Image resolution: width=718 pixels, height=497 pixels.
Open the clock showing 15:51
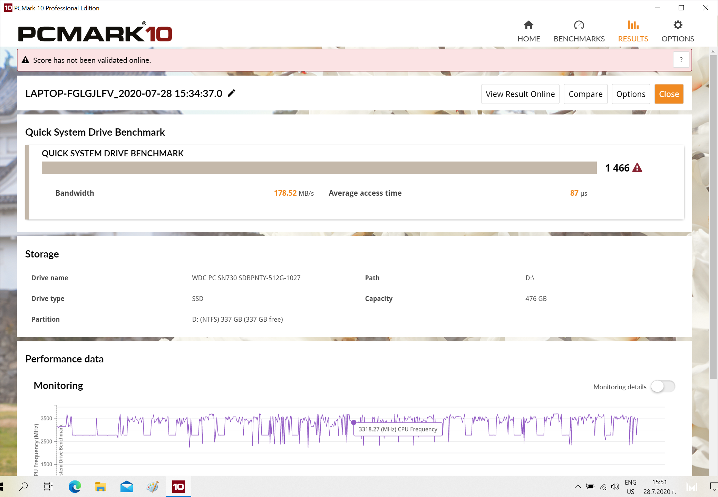[x=660, y=487]
